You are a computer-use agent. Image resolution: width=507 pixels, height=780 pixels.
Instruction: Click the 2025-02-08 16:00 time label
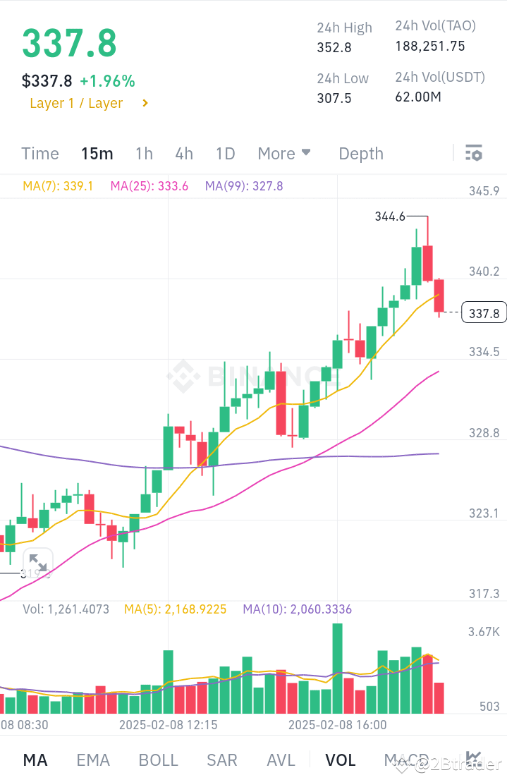337,724
